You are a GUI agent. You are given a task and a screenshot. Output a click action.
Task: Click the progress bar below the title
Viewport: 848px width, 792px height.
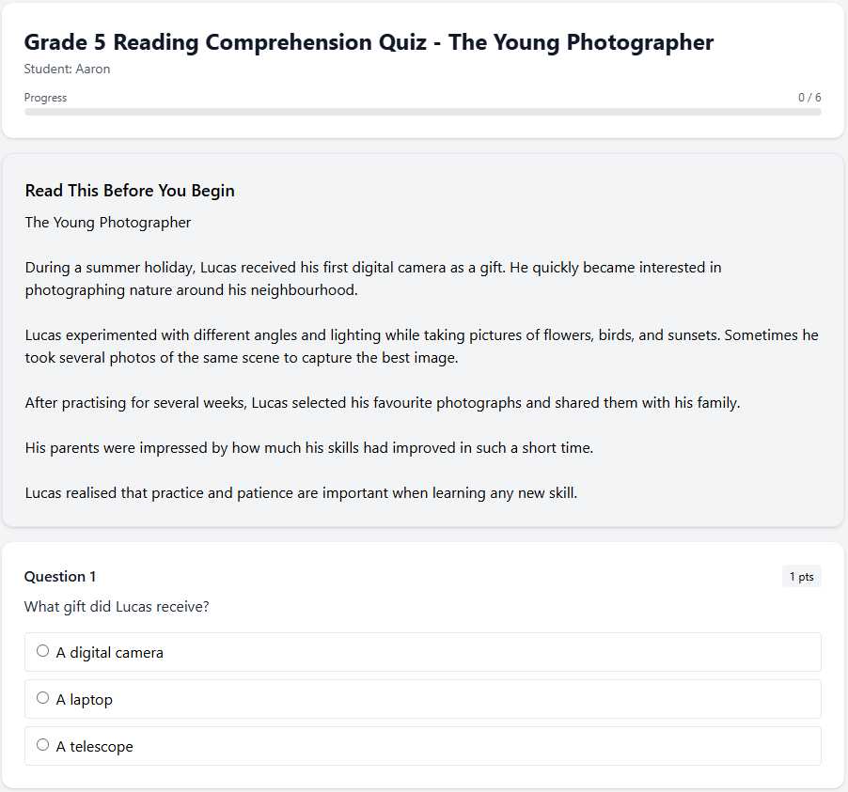click(423, 112)
